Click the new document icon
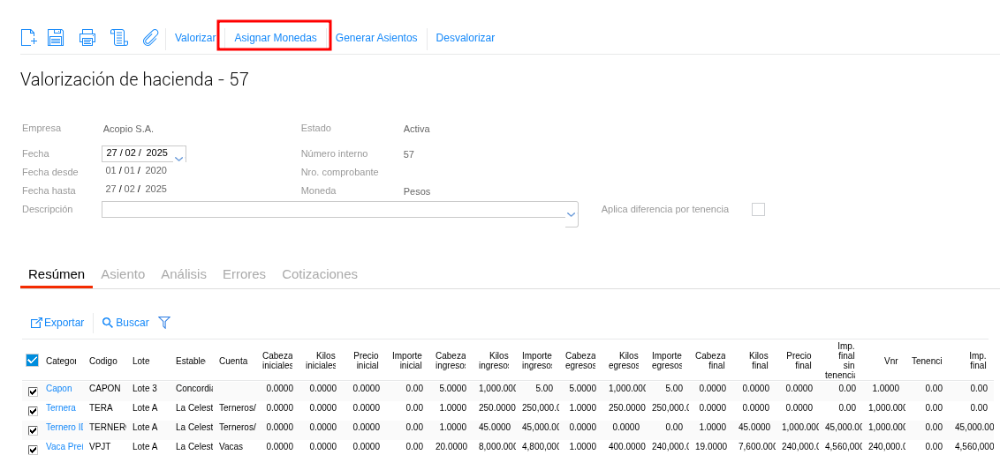 tap(29, 37)
